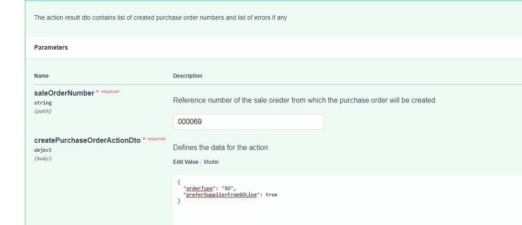Click the 'string' type label
The image size is (522, 225).
[43, 103]
